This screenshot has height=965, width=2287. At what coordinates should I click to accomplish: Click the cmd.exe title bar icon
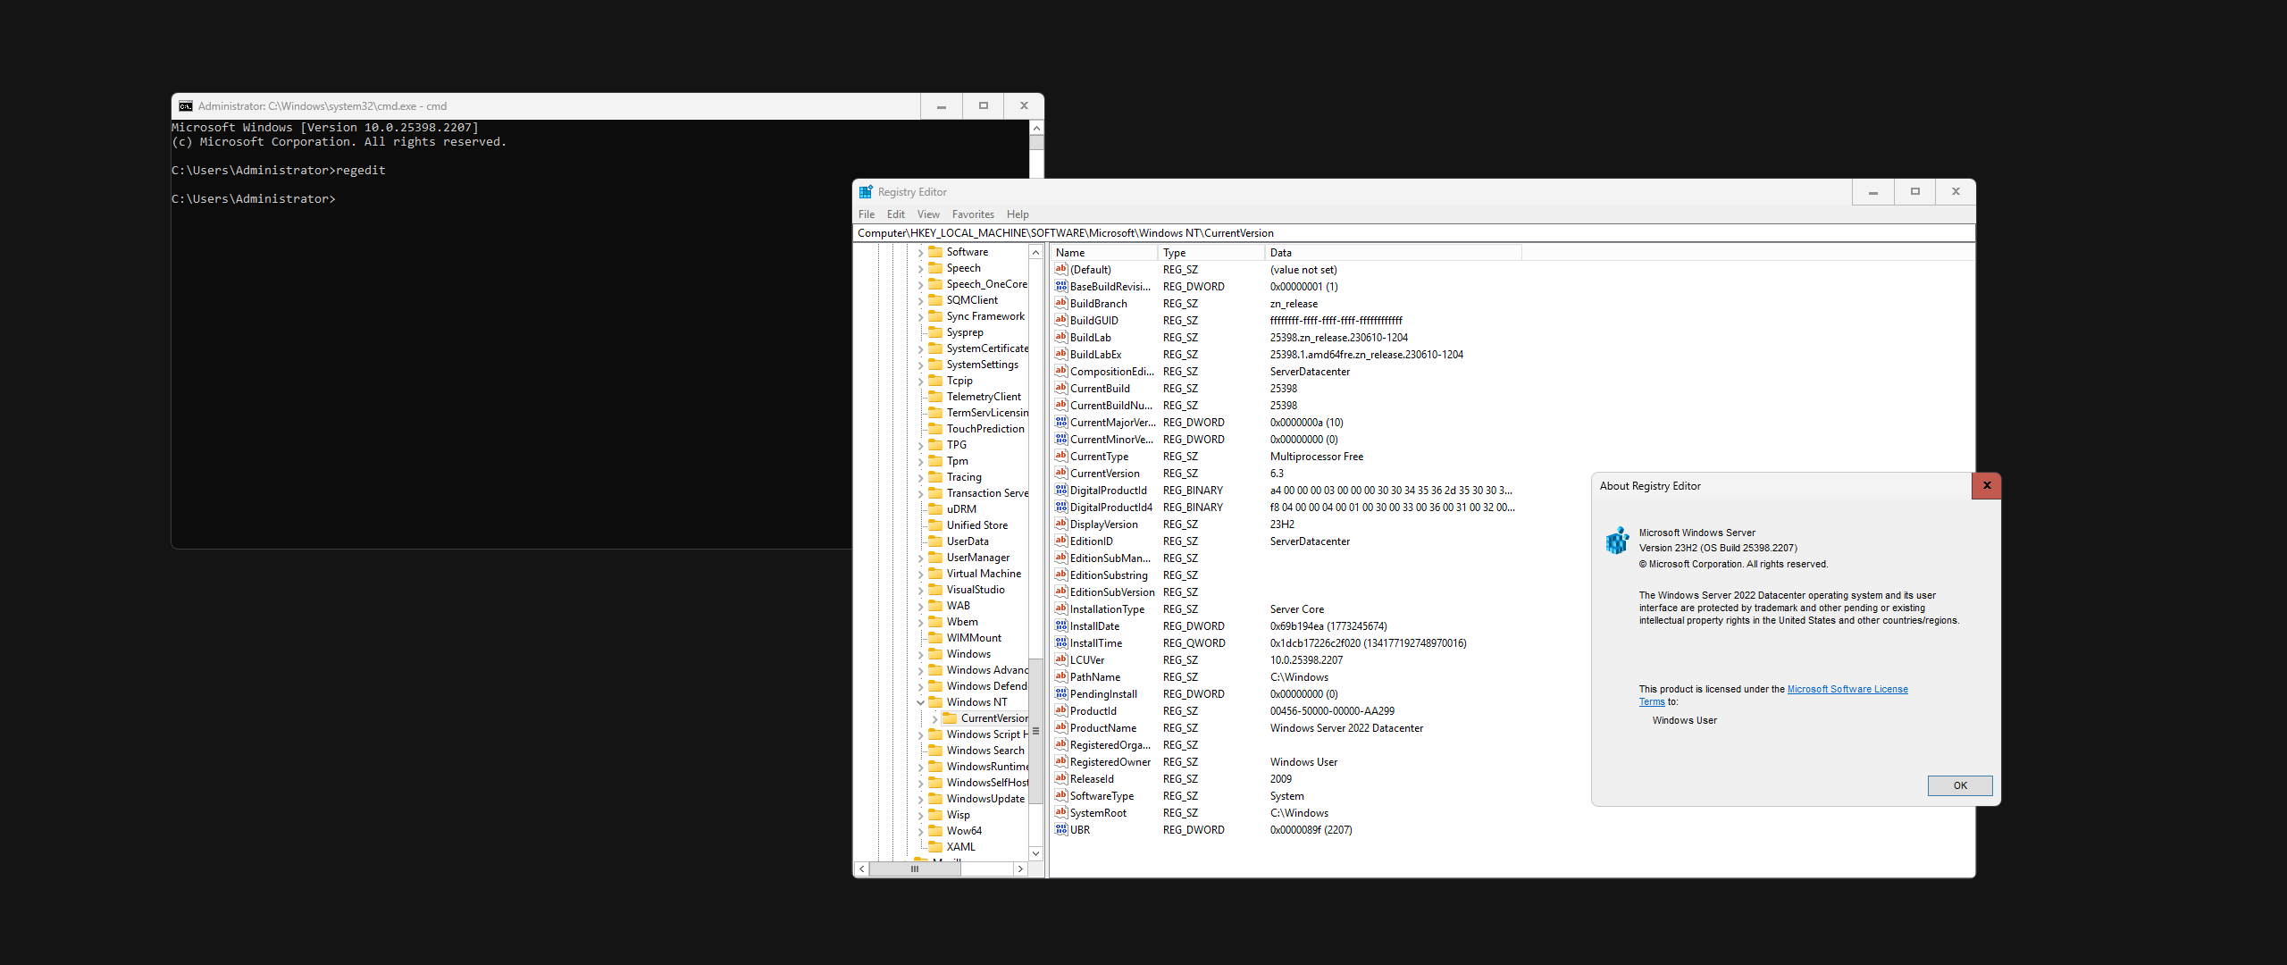coord(186,106)
